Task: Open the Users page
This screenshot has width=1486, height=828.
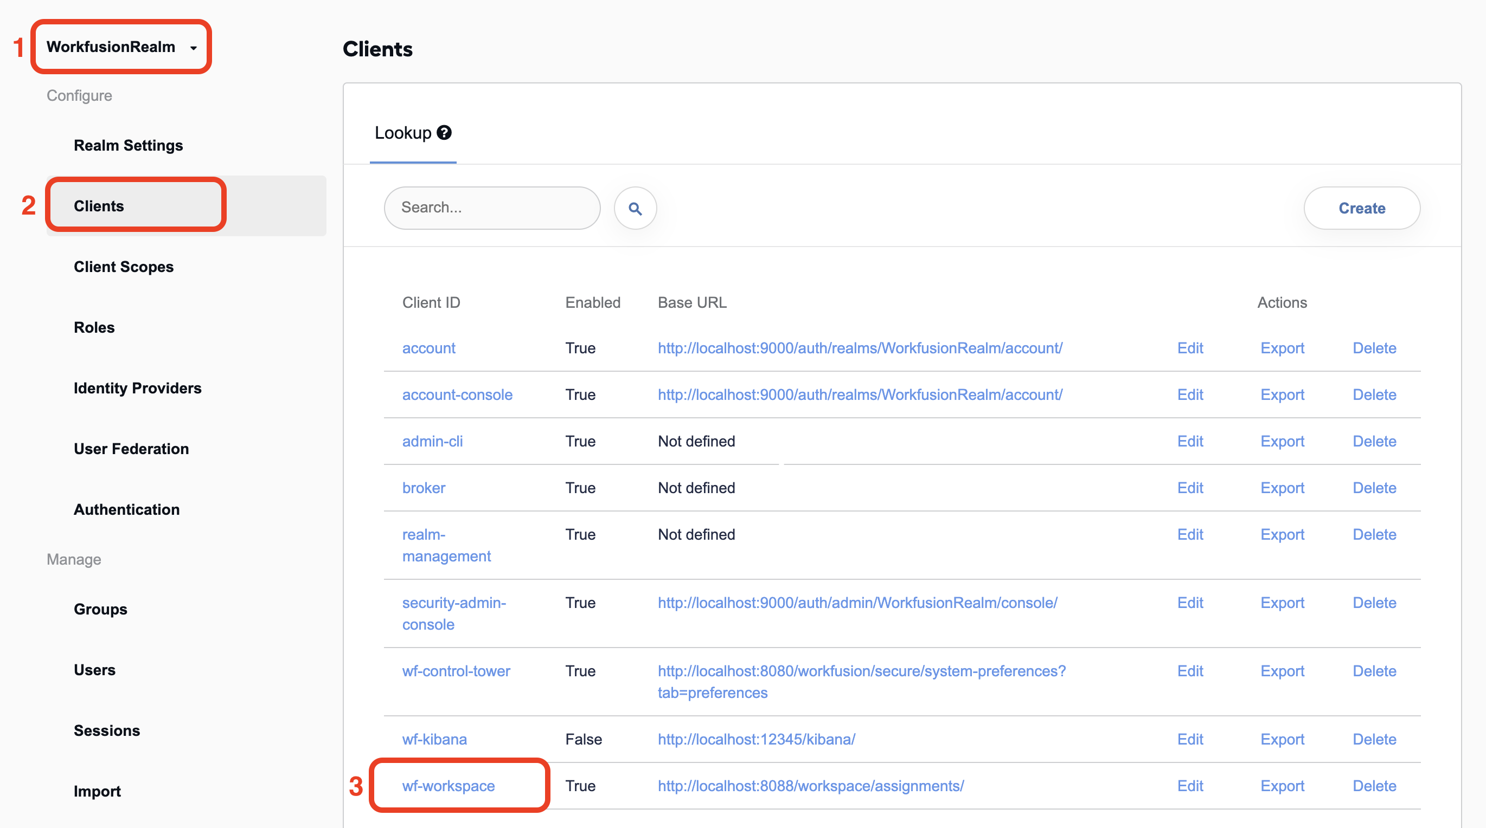Action: (94, 670)
